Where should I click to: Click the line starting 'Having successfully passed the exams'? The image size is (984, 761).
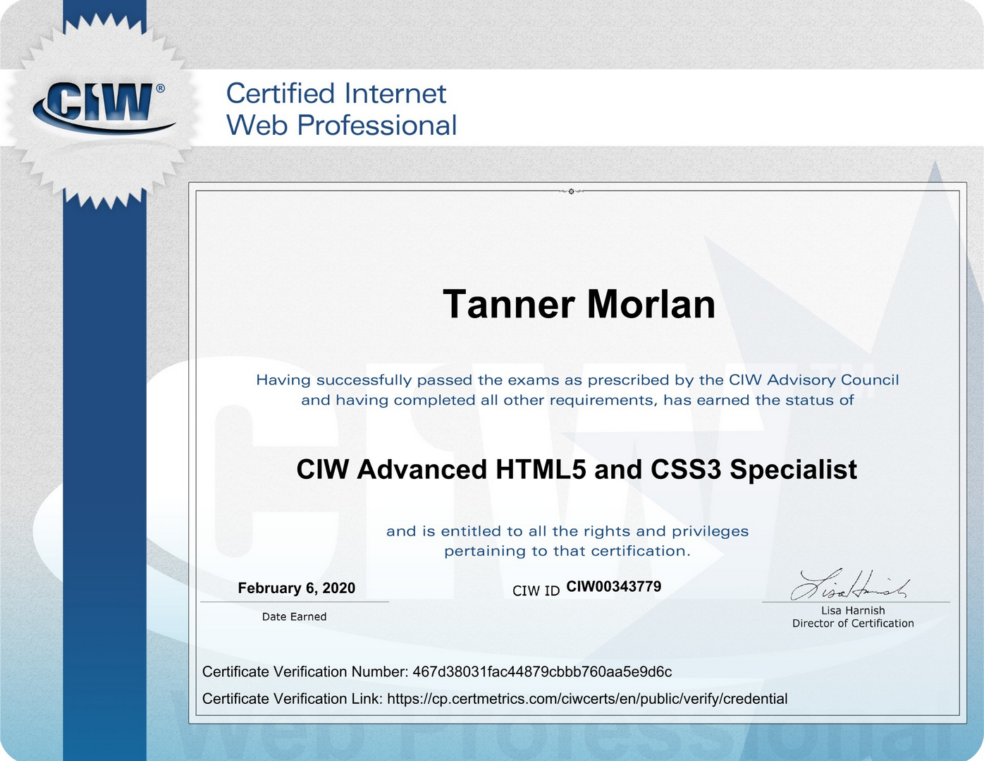coord(577,380)
